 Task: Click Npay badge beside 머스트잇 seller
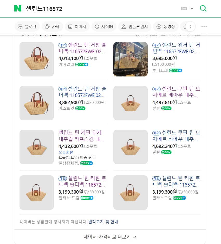pos(80,108)
